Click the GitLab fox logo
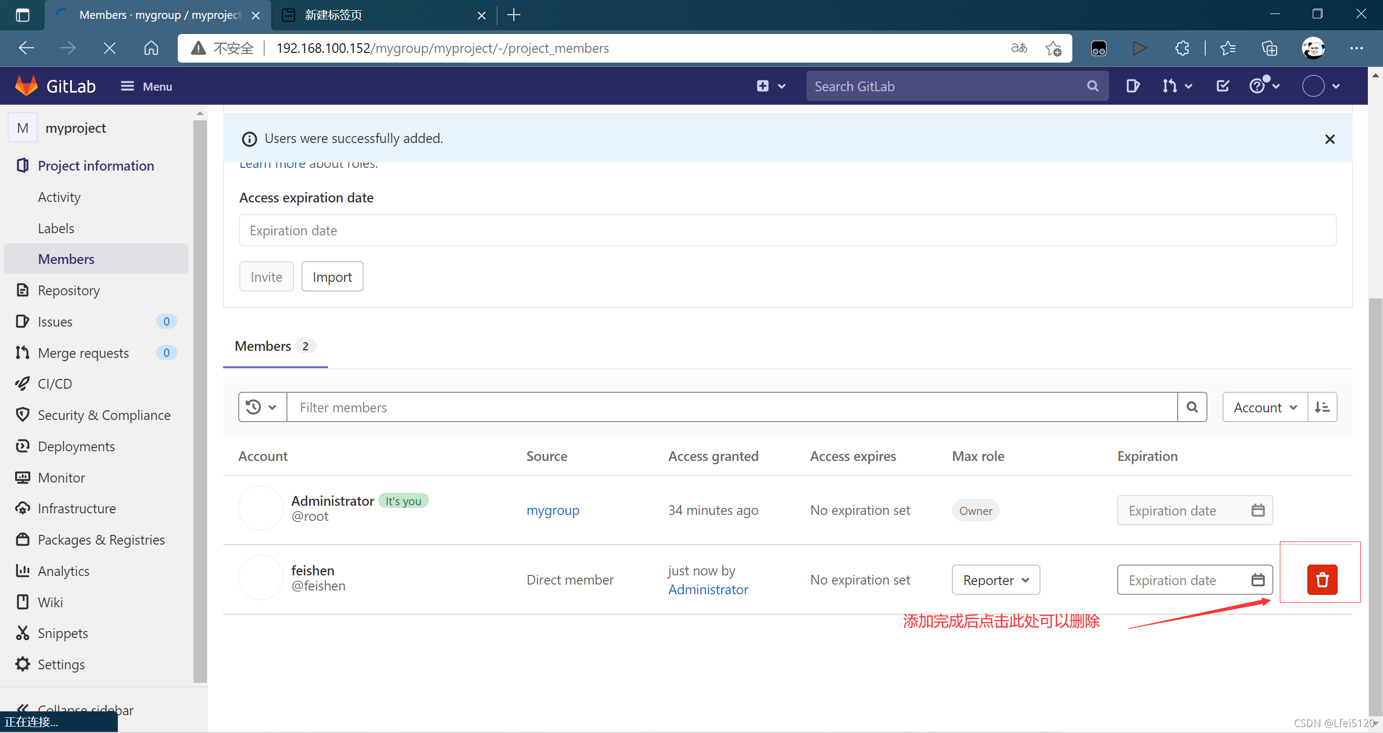 tap(26, 86)
